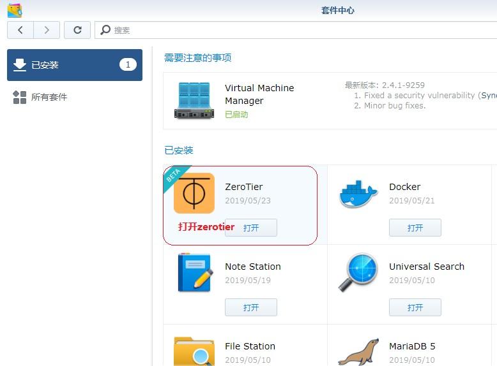
Task: Click the MariaDB 5 seal icon
Action: point(358,352)
